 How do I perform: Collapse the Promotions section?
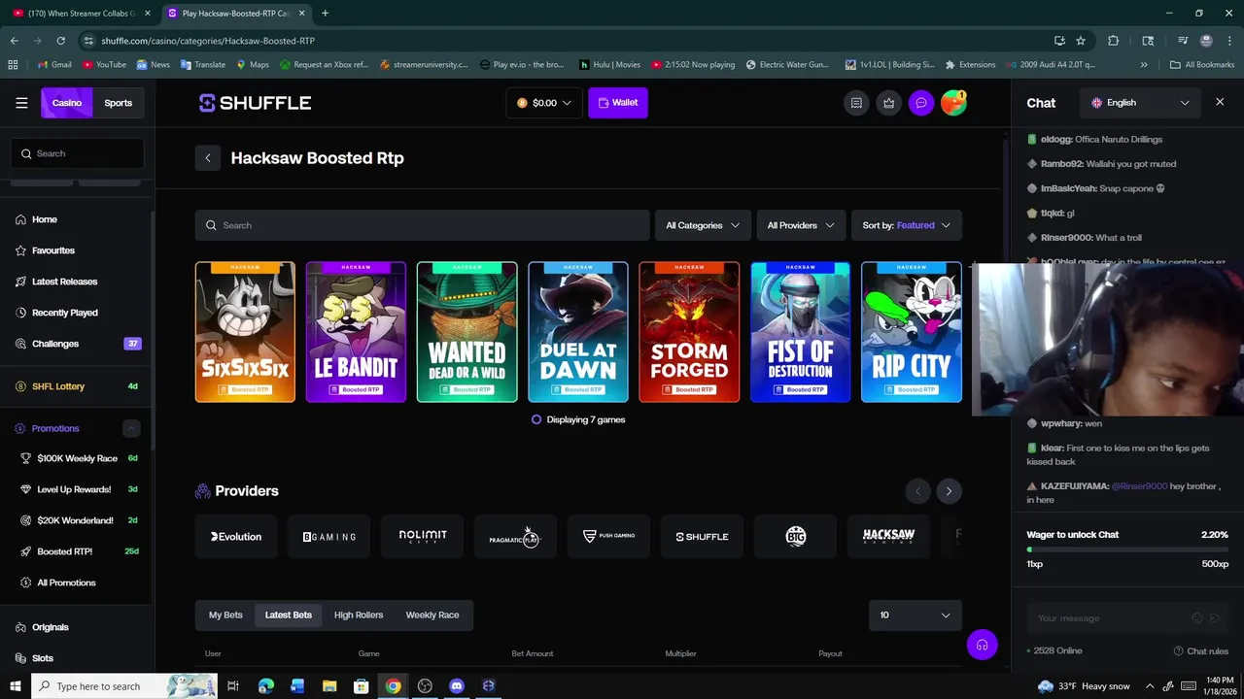[x=131, y=428]
